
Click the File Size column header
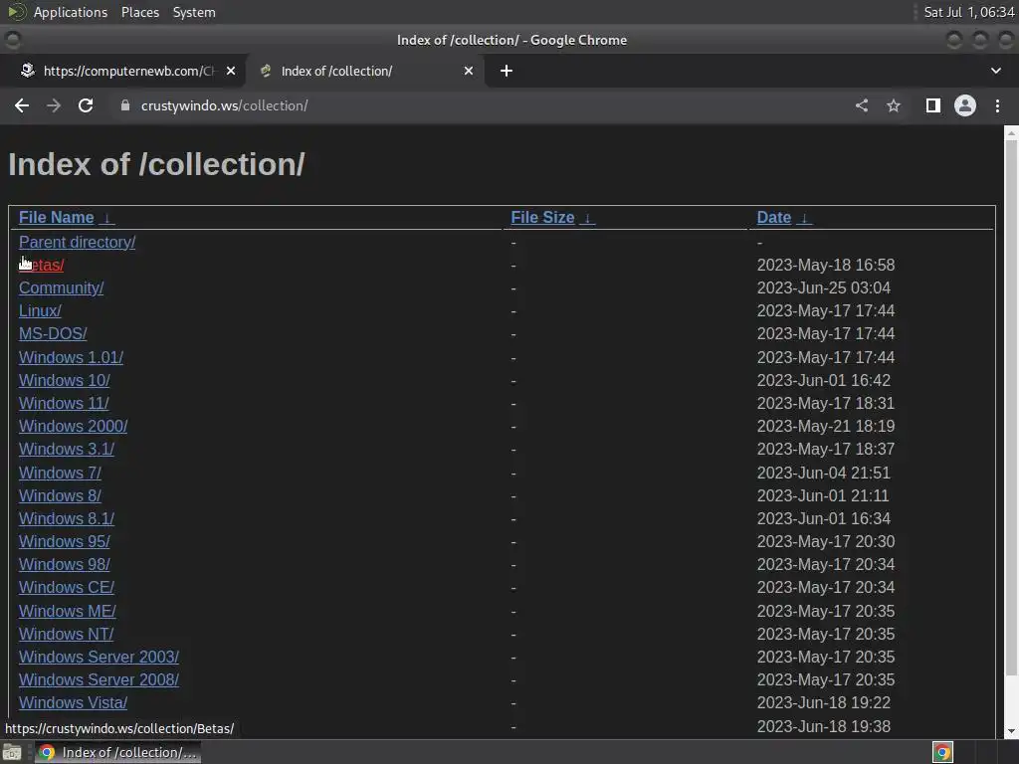coord(542,218)
